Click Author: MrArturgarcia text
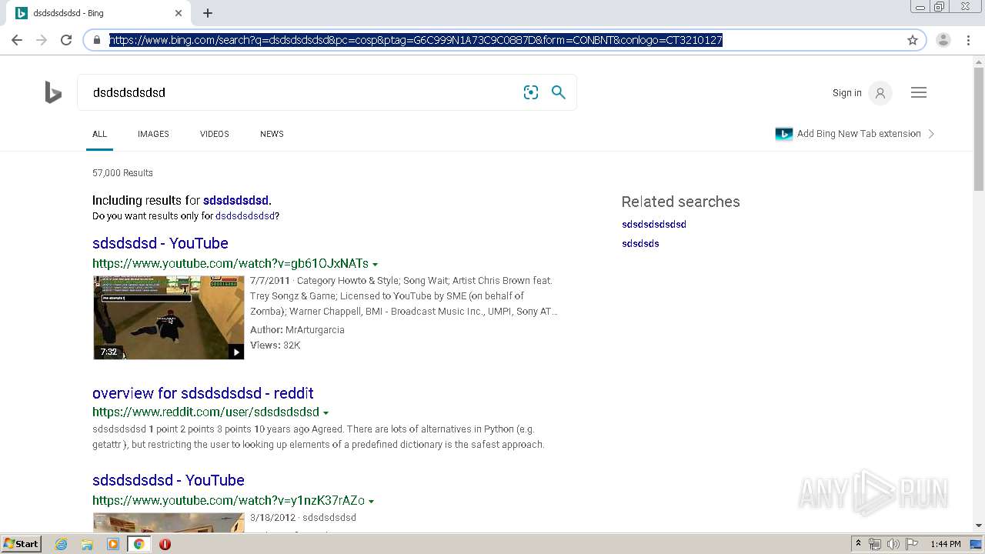This screenshot has width=985, height=554. (x=297, y=330)
